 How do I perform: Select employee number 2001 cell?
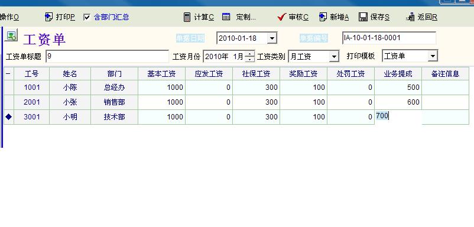tap(32, 102)
